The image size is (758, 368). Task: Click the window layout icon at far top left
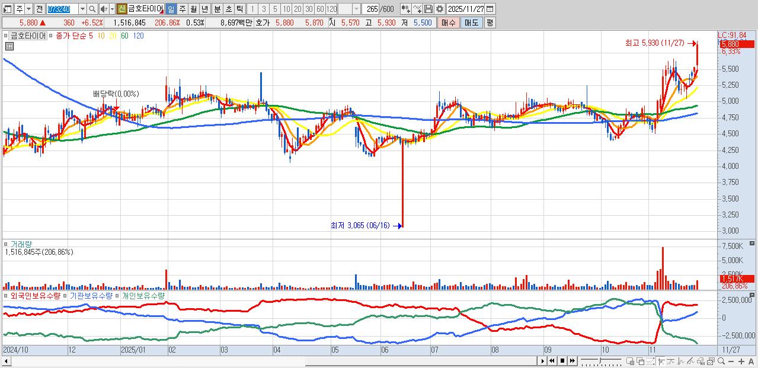(x=8, y=9)
